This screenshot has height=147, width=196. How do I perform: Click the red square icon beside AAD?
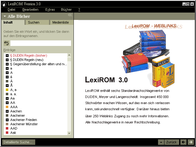7,128
